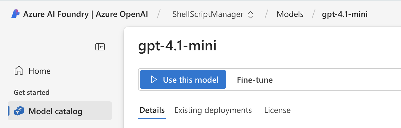
Task: Go to the Models breadcrumb link
Action: tap(290, 14)
